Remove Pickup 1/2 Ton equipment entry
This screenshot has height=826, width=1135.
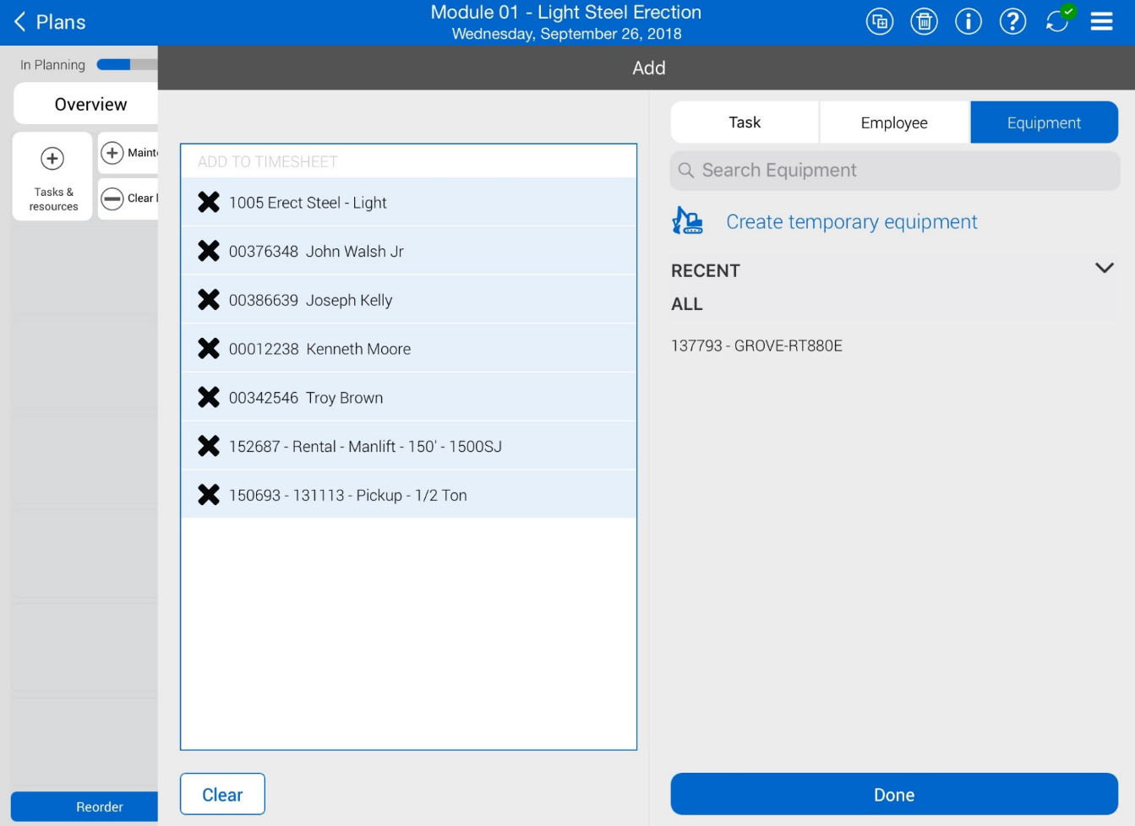pos(209,495)
